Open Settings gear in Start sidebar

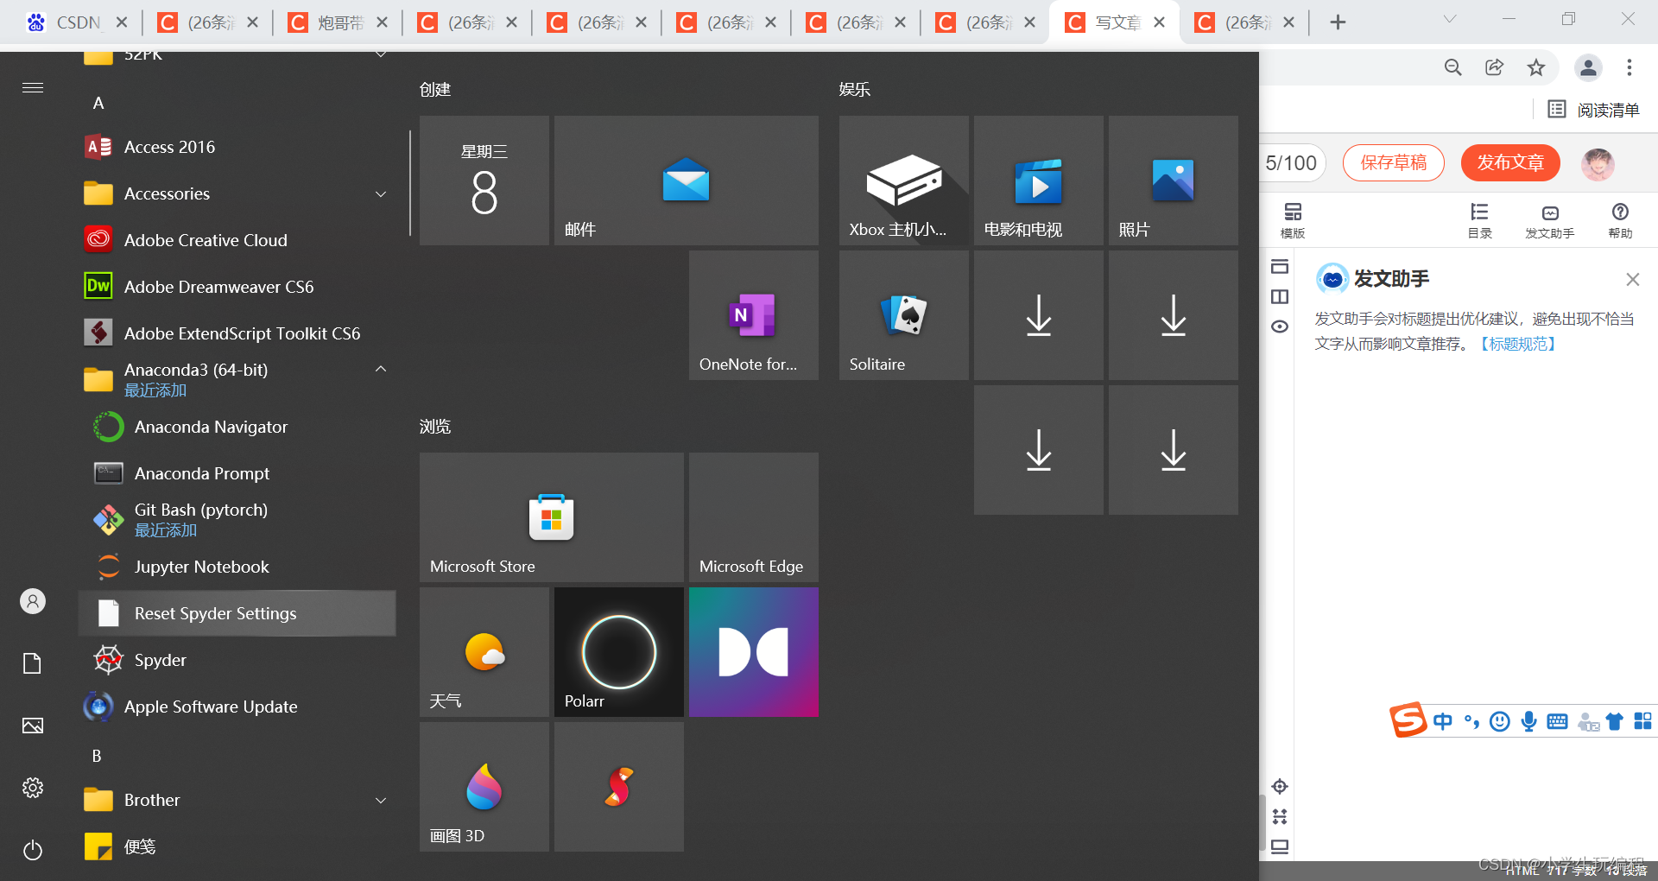[33, 788]
